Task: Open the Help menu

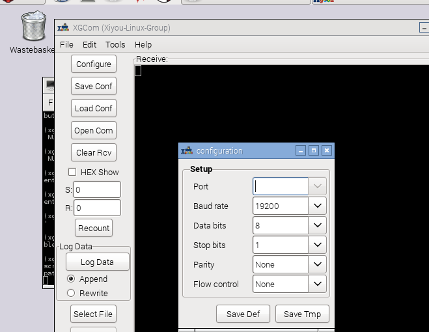Action: [143, 45]
